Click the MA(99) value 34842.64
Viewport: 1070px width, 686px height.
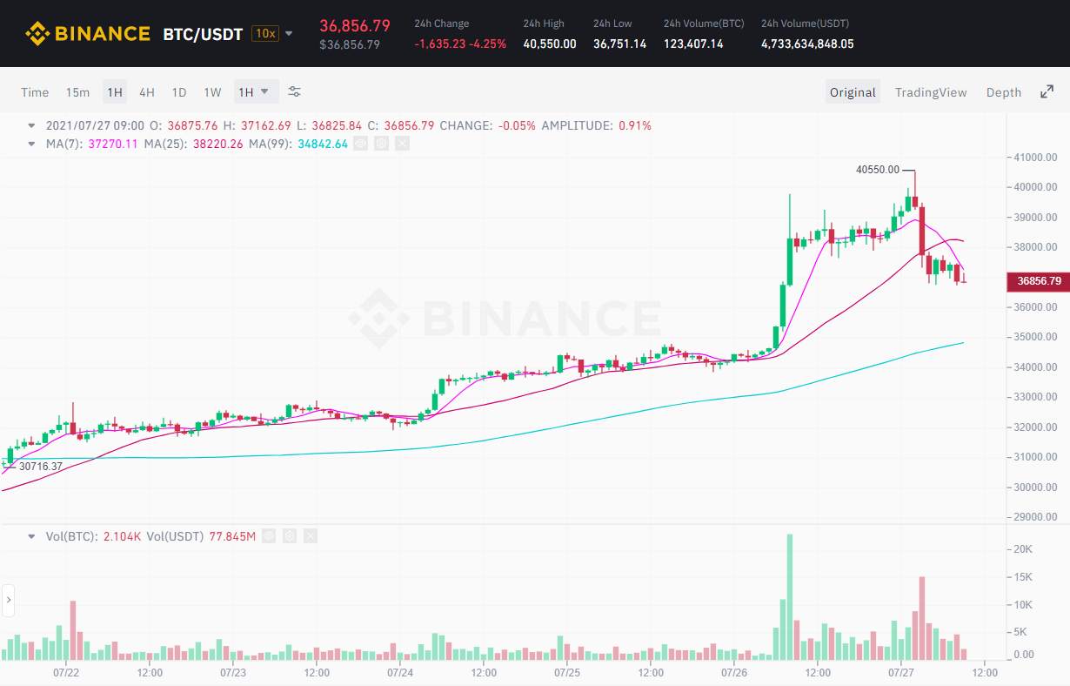[x=323, y=144]
